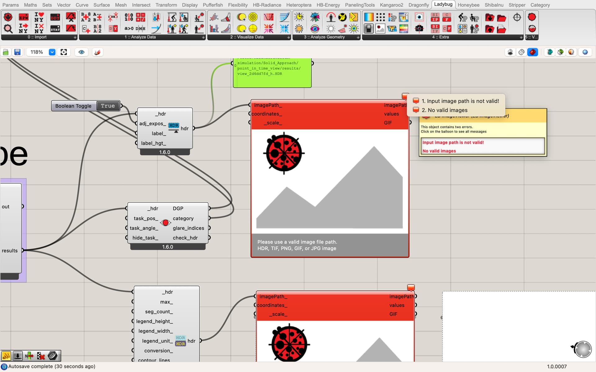Toggle shaded preview red blob button
Image resolution: width=596 pixels, height=372 pixels.
(x=533, y=52)
